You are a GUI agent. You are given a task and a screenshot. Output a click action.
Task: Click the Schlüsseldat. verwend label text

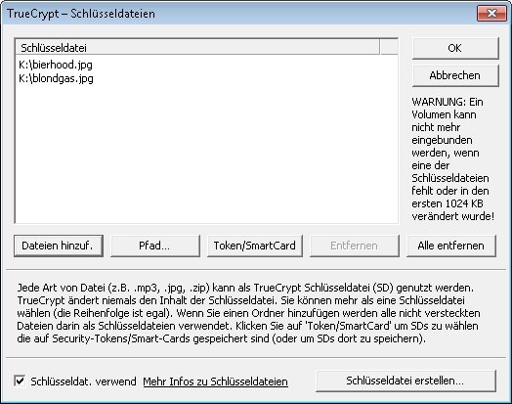coord(83,382)
